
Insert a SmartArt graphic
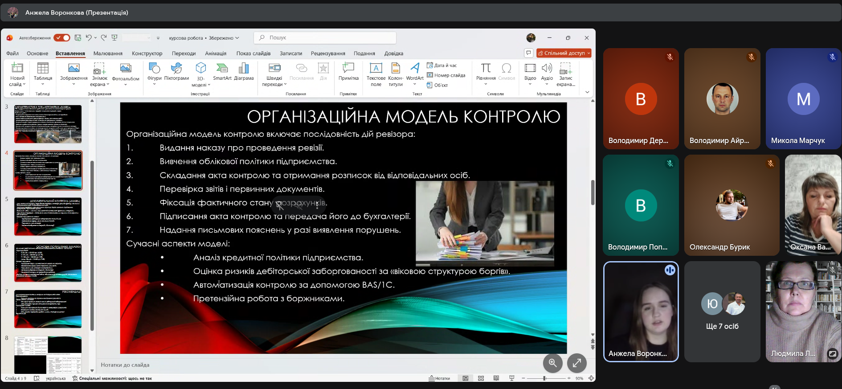[222, 71]
